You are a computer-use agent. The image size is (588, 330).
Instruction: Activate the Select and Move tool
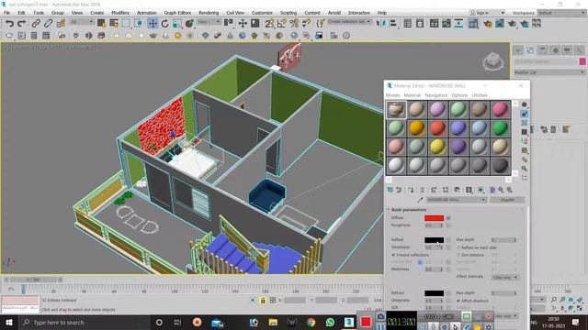153,24
